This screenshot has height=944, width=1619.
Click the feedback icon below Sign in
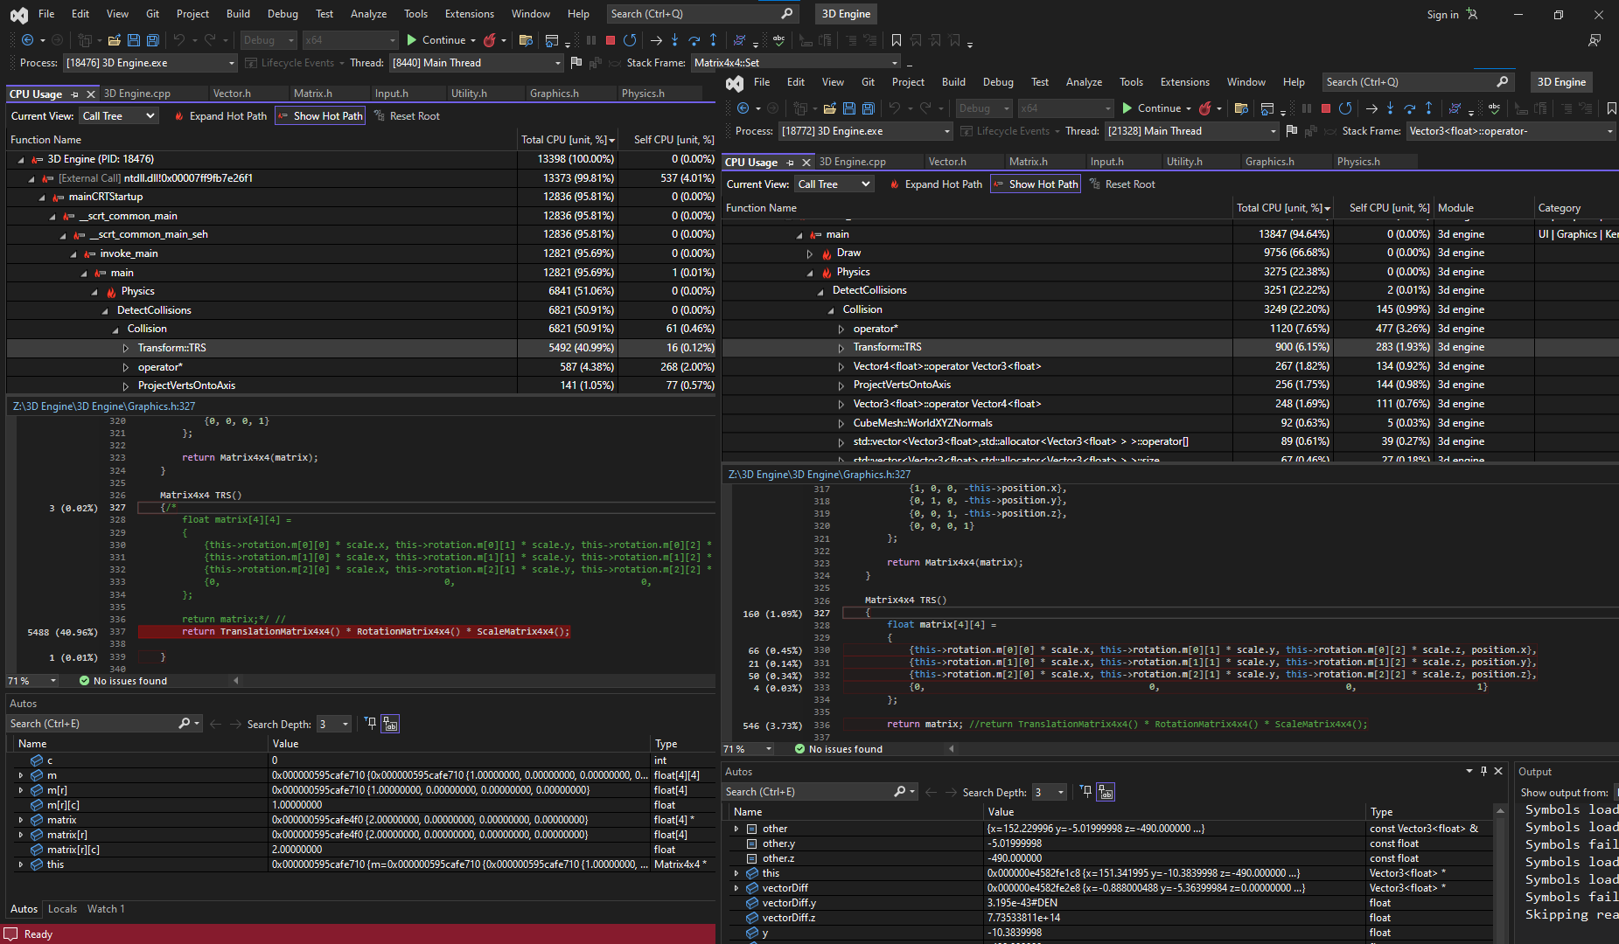tap(1595, 40)
